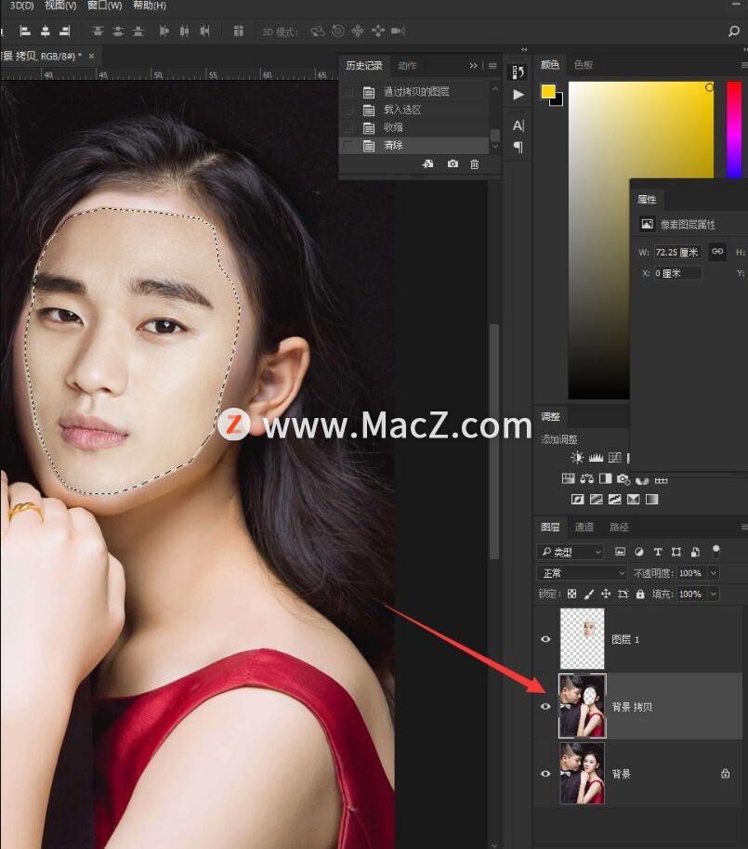The height and width of the screenshot is (849, 748).
Task: Add Invert adjustment
Action: [577, 499]
